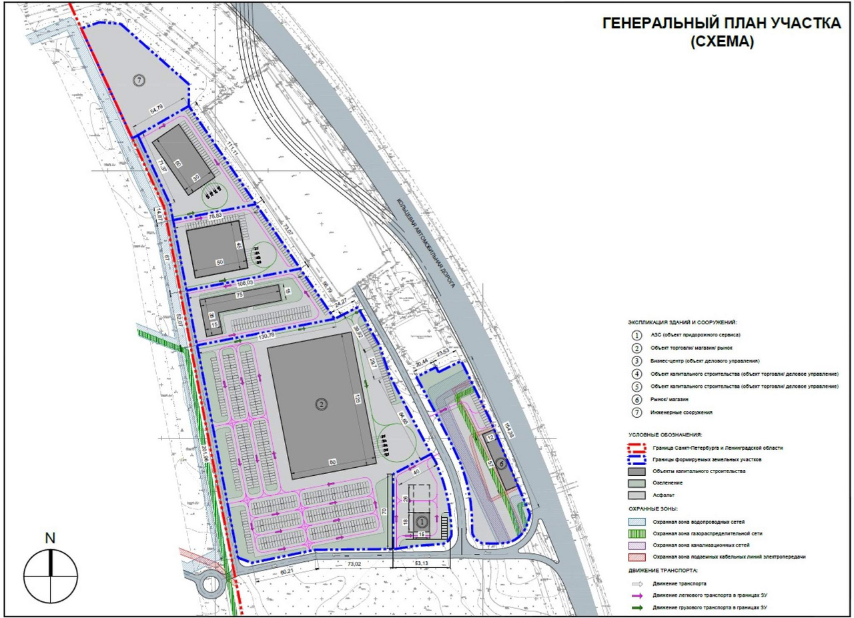
Task: Click the text Движение грузового транспорта в границах ЗУ
Action: (x=711, y=607)
